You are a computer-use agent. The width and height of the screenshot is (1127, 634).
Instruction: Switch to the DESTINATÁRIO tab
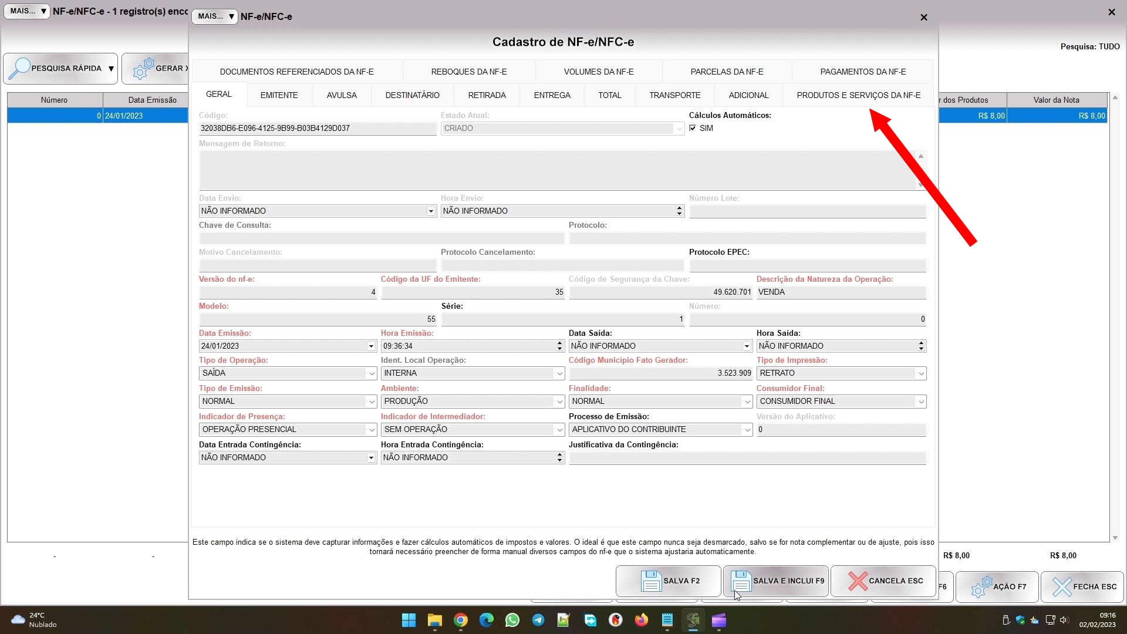412,95
